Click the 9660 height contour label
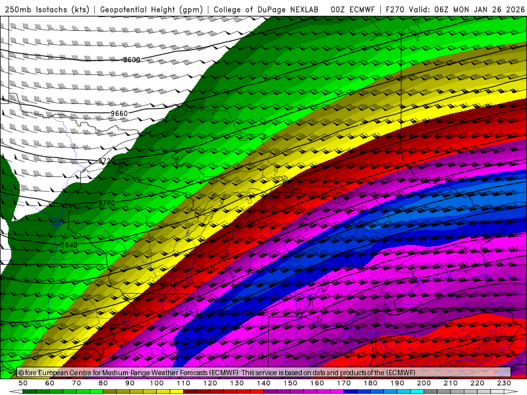527x395 pixels. tap(119, 113)
